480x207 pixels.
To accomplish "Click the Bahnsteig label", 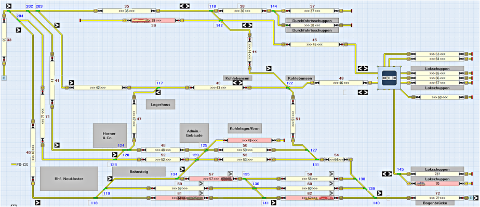I will pyautogui.click(x=139, y=171).
